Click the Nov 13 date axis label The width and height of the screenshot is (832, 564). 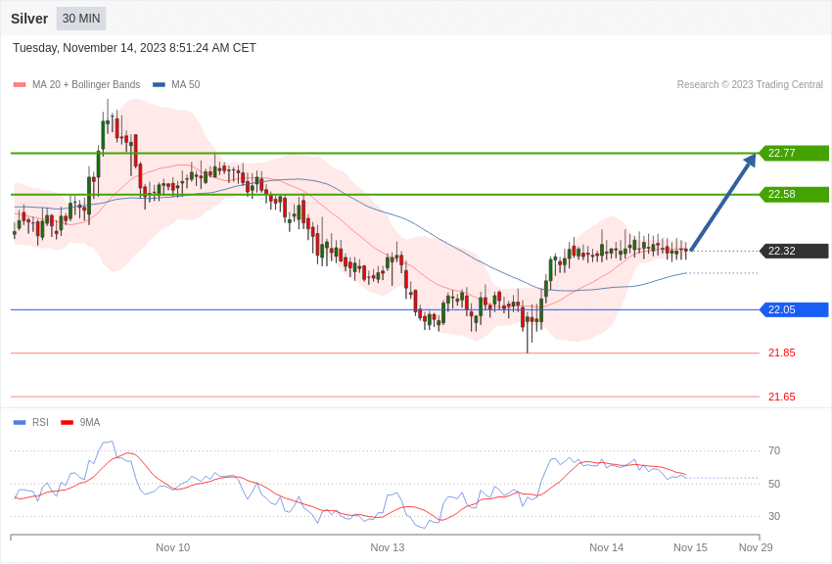click(x=388, y=547)
